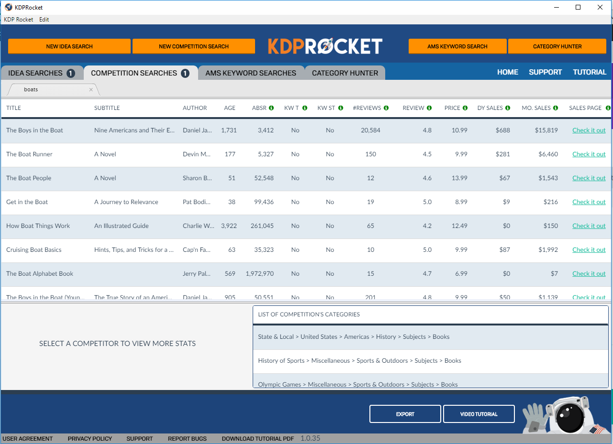Start a New Idea Search
Image resolution: width=613 pixels, height=444 pixels.
[69, 46]
